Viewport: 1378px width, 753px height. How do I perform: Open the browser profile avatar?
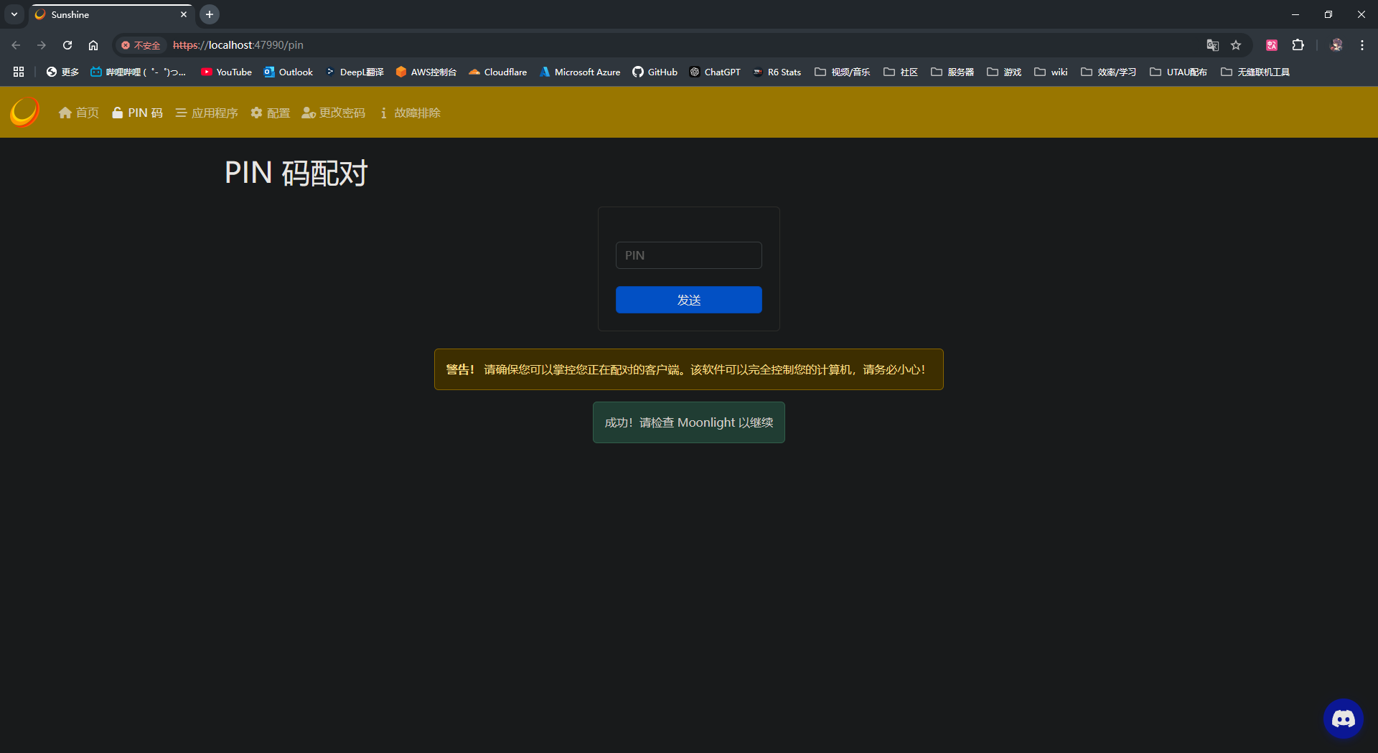[x=1336, y=45]
